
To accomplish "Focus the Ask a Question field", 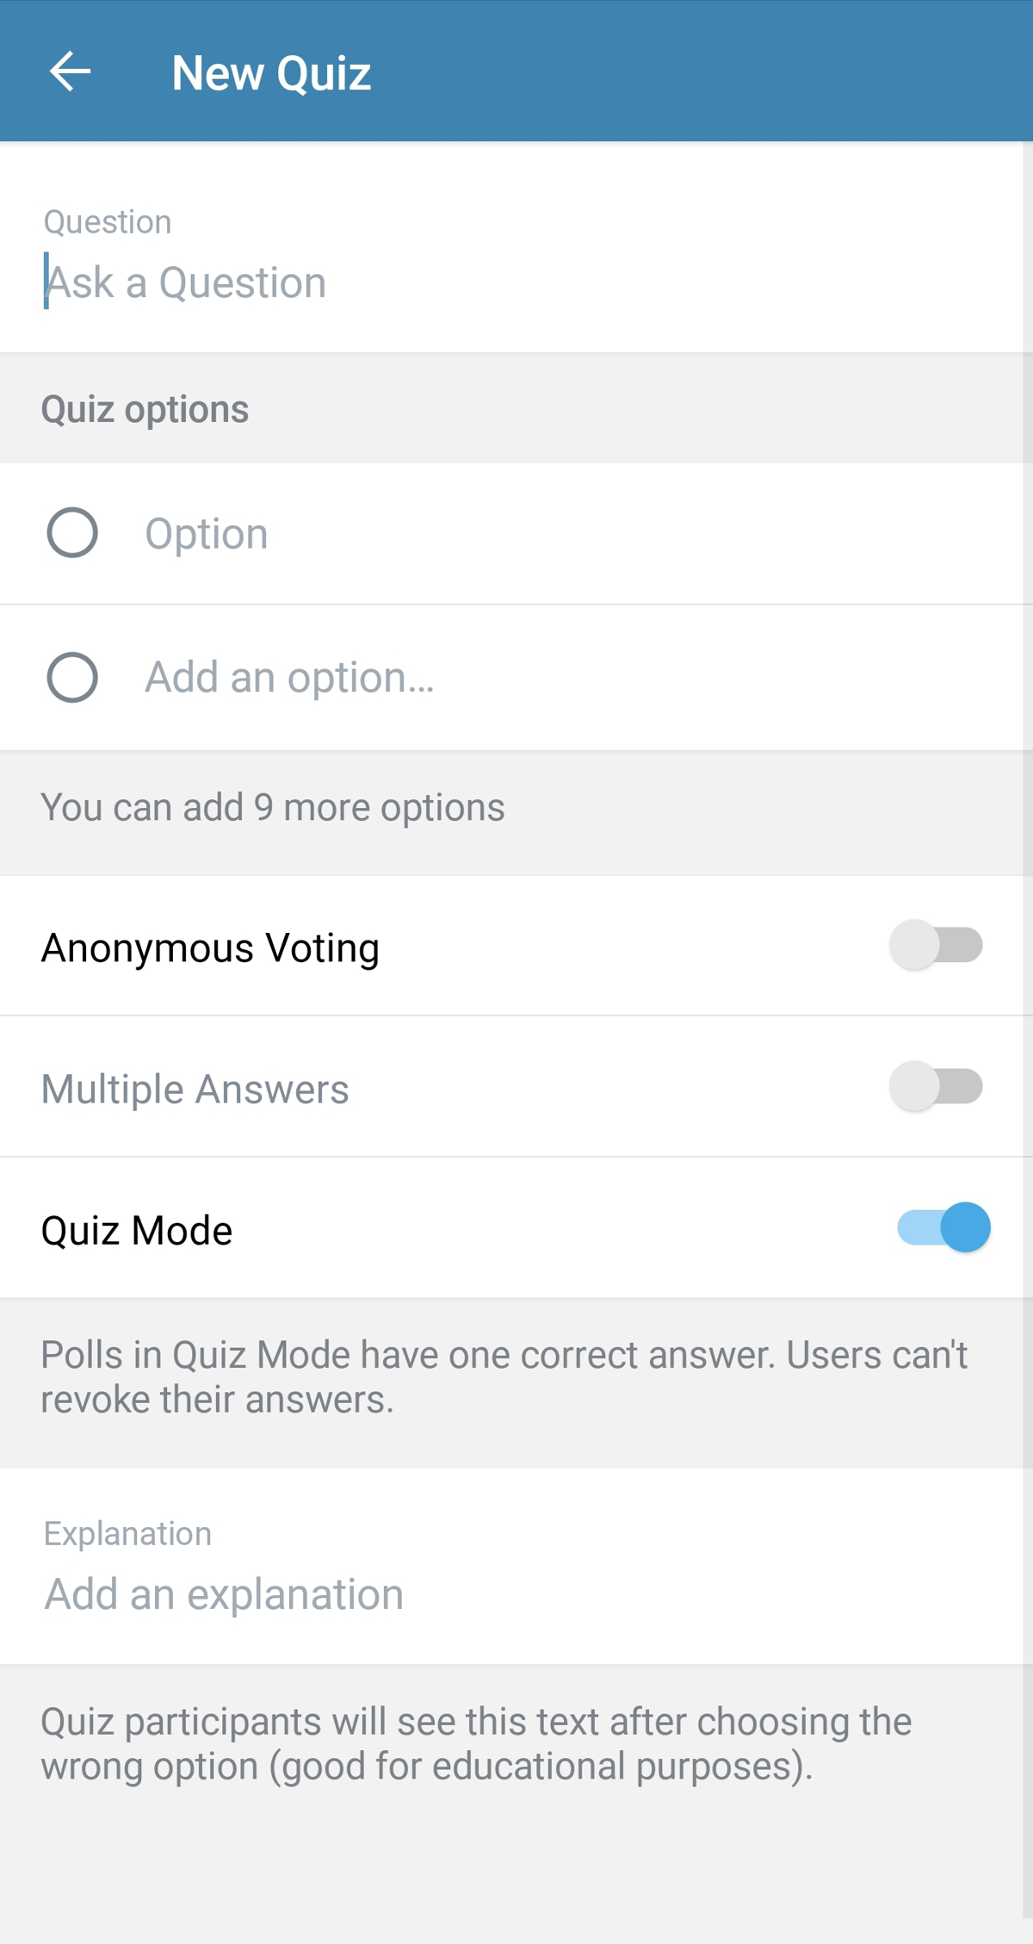I will point(516,283).
